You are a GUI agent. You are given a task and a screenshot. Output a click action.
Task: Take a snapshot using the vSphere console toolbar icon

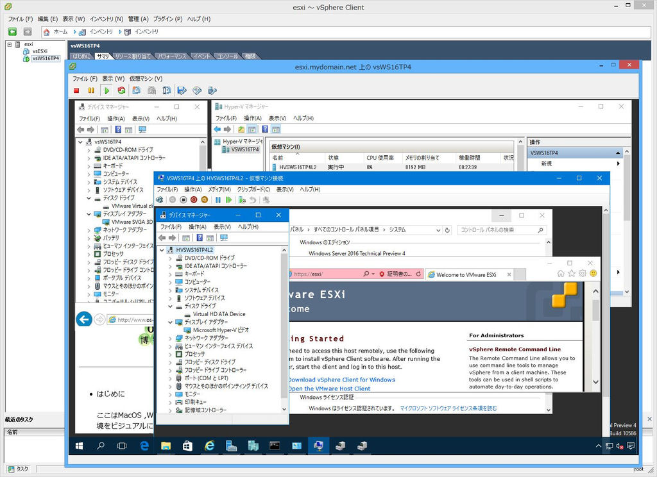[137, 90]
